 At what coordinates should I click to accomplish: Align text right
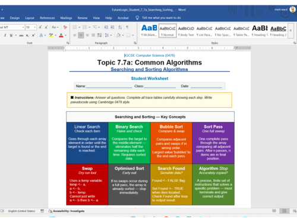[x=87, y=36]
